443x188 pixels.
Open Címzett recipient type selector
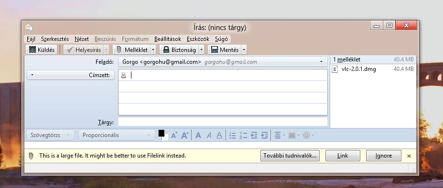[x=71, y=75]
